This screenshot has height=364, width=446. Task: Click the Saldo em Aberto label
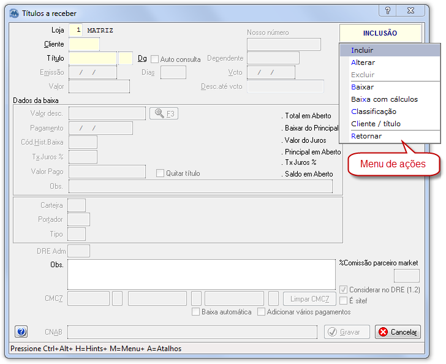coord(309,174)
